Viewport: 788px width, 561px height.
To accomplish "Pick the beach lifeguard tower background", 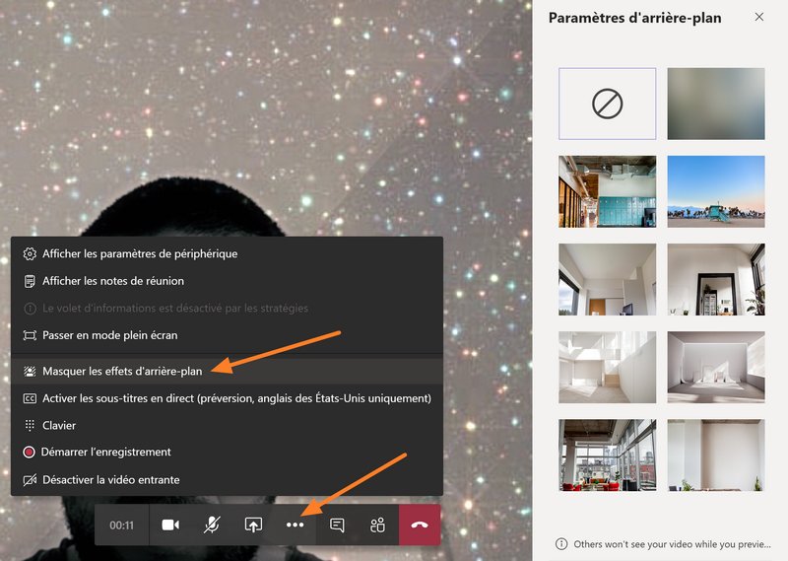I will [716, 191].
